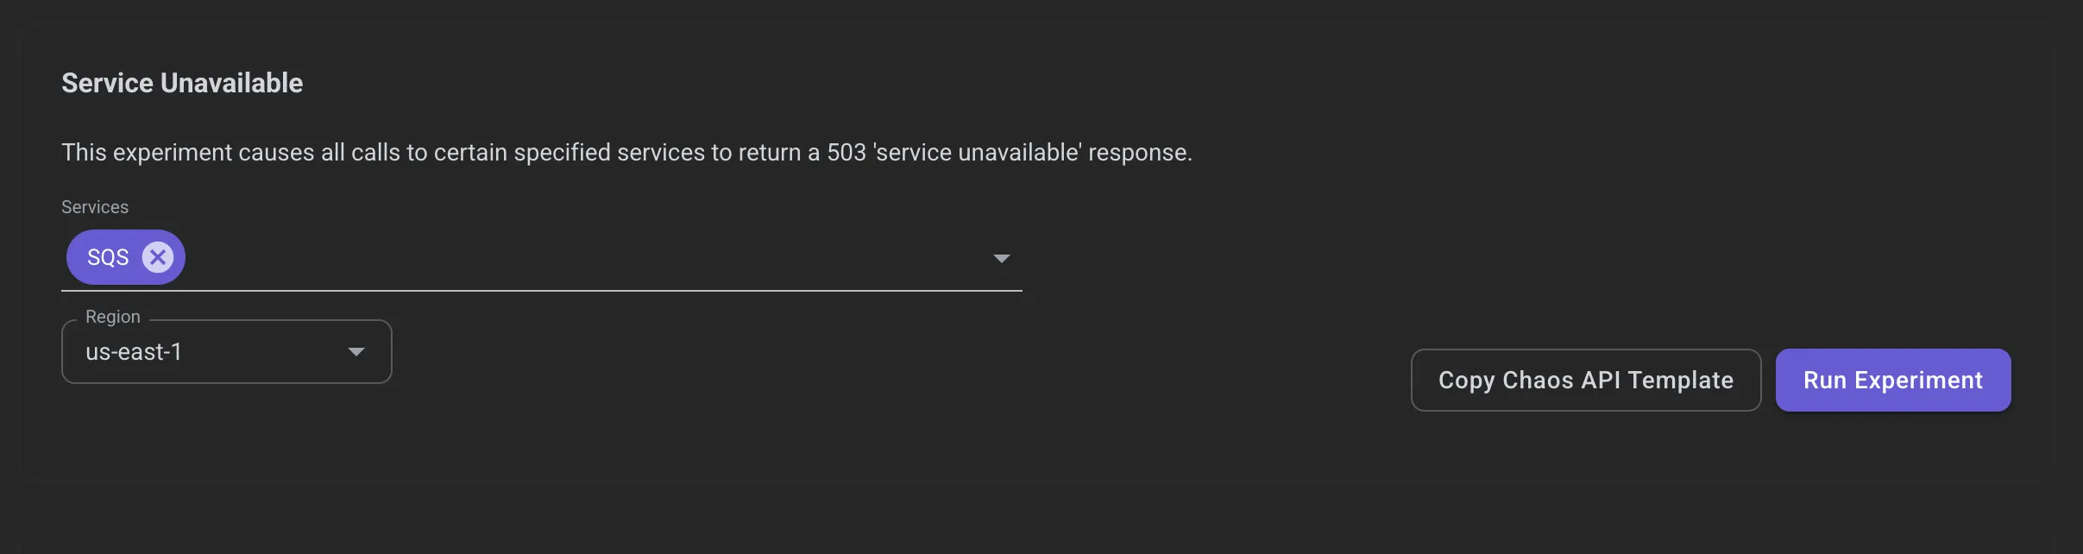Click Copy Chaos API Template

(1584, 380)
